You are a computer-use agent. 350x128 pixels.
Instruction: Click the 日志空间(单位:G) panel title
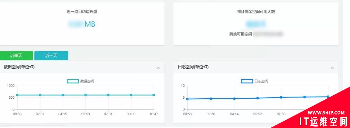[193, 67]
